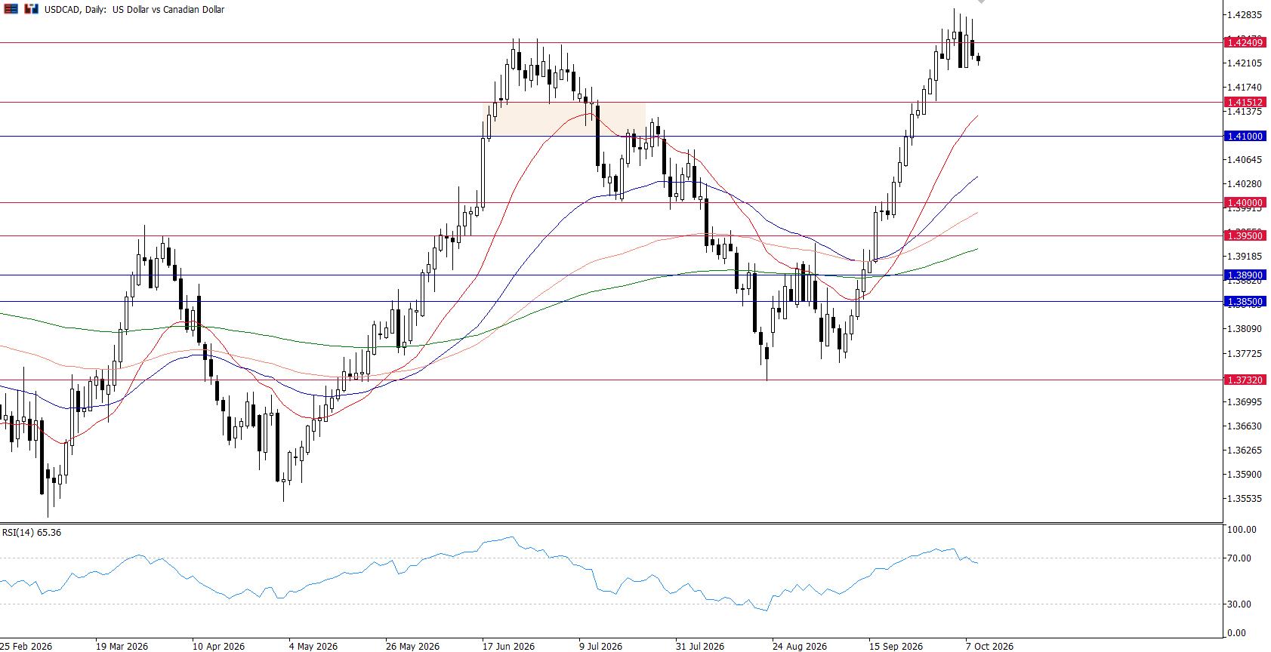Click the 1.36630 price scale value
1271x652 pixels.
click(x=1245, y=426)
